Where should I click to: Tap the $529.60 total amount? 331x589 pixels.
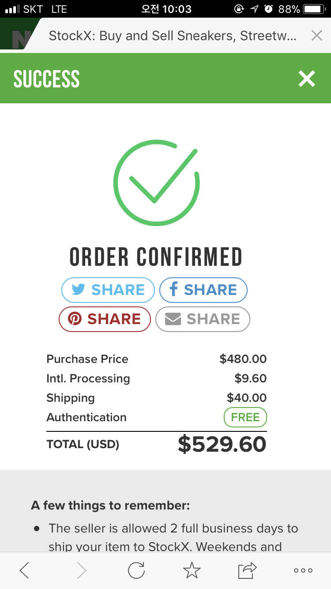pyautogui.click(x=222, y=444)
